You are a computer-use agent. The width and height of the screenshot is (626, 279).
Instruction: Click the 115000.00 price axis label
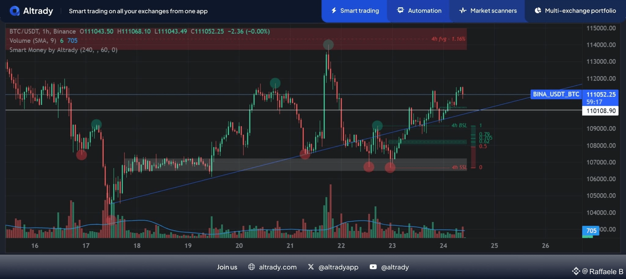pyautogui.click(x=601, y=28)
